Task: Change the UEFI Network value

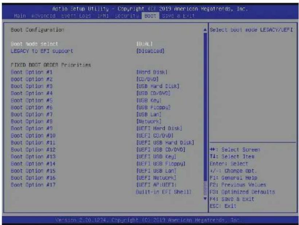Action: click(156, 178)
